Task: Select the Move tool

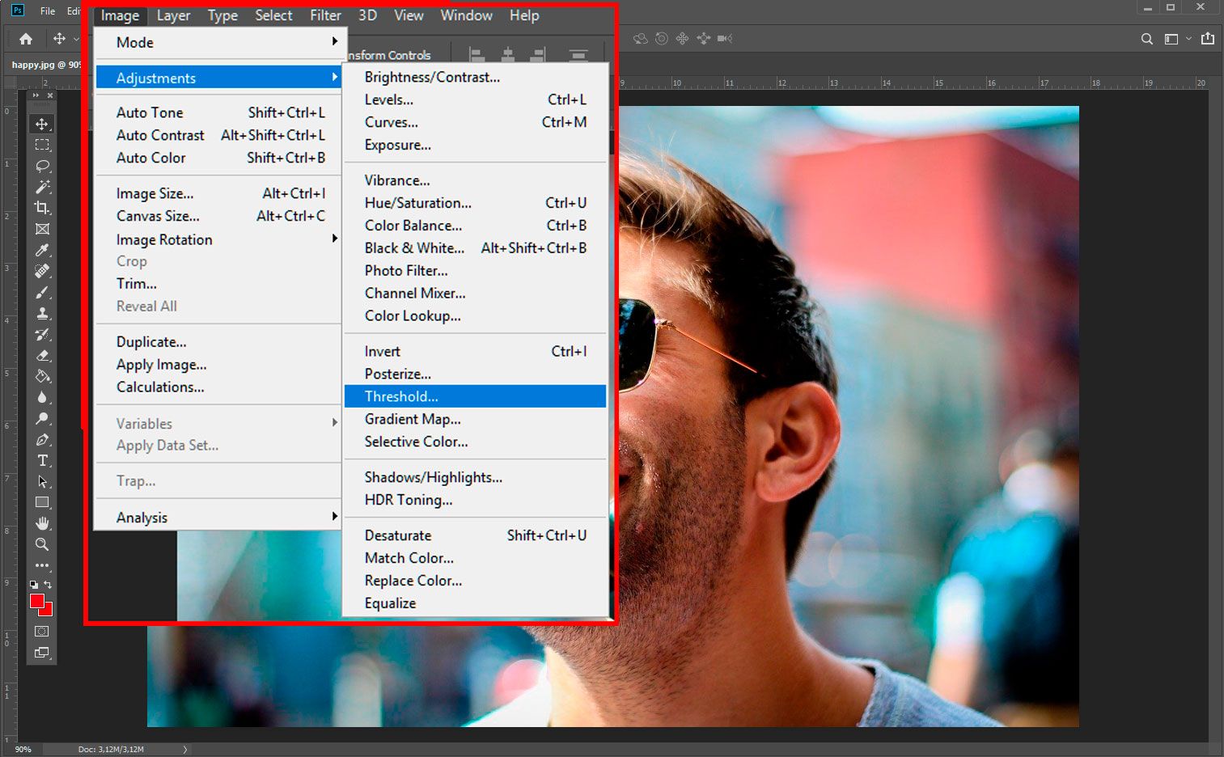Action: [42, 124]
